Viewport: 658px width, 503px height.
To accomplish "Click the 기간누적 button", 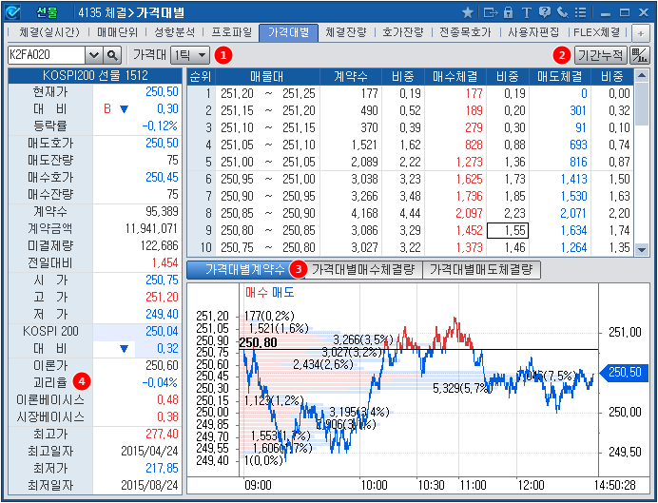I will [x=601, y=55].
